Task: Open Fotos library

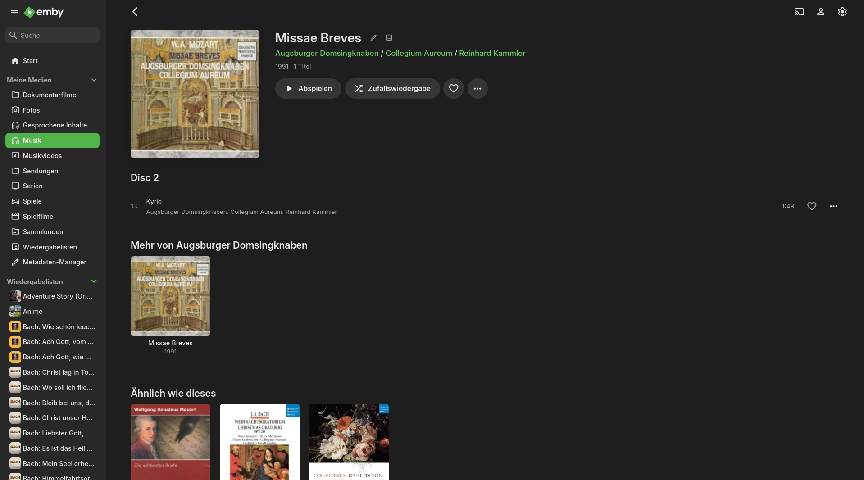Action: (52, 110)
